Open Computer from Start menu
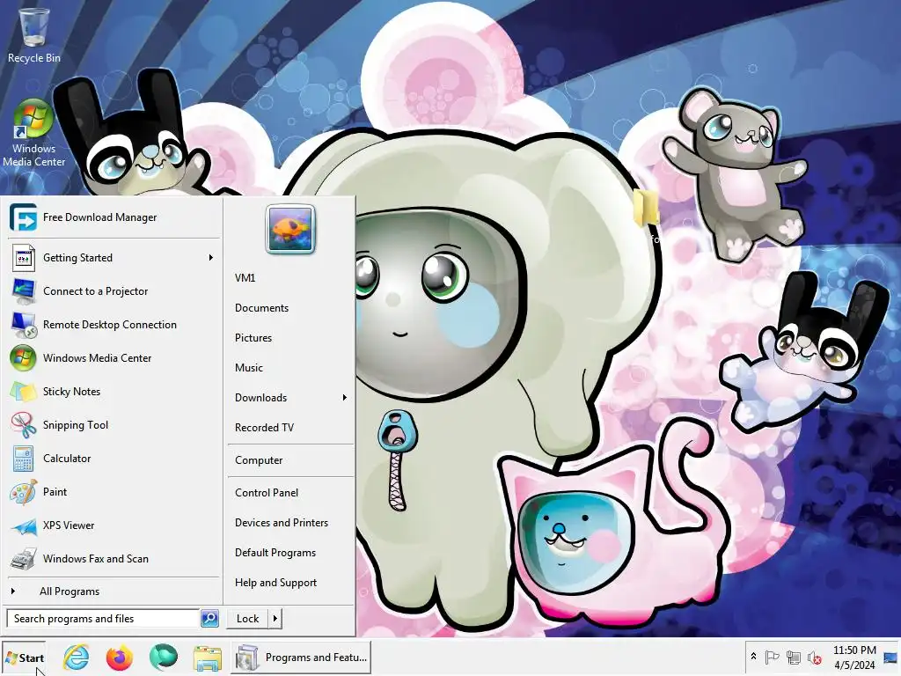 (259, 460)
